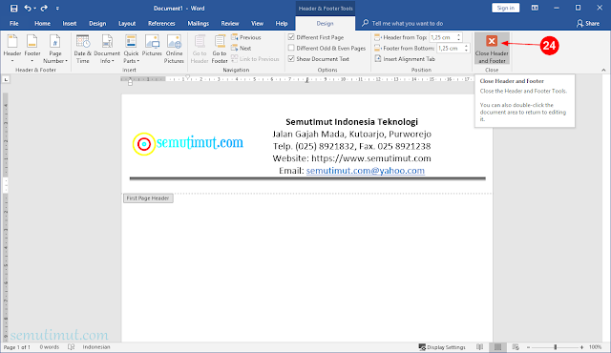Image resolution: width=611 pixels, height=353 pixels.
Task: Click the zoom slider handle
Action: pyautogui.click(x=556, y=347)
